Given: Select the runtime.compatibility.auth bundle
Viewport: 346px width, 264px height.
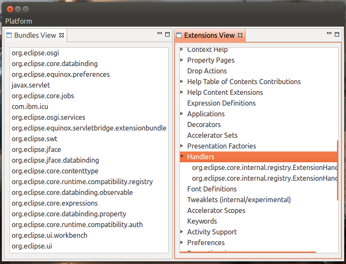Looking at the screenshot, I should coord(77,225).
